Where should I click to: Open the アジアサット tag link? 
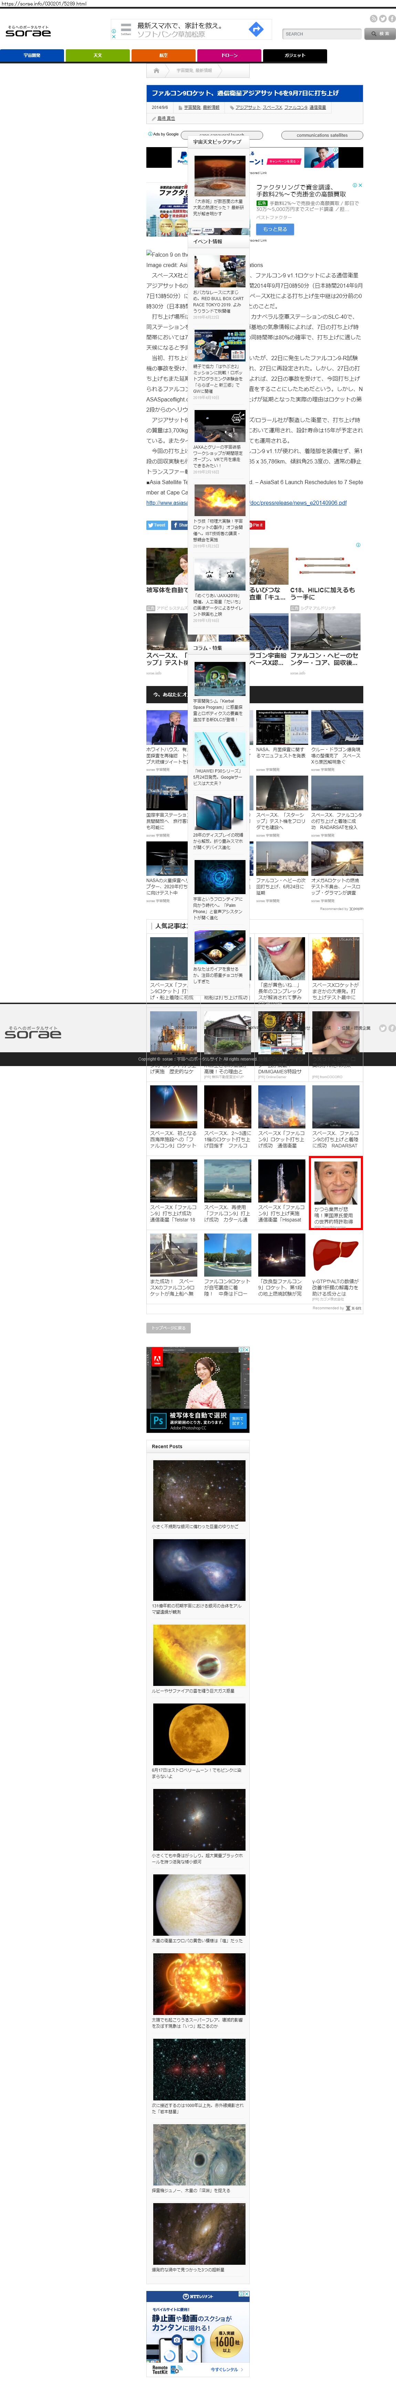[248, 108]
